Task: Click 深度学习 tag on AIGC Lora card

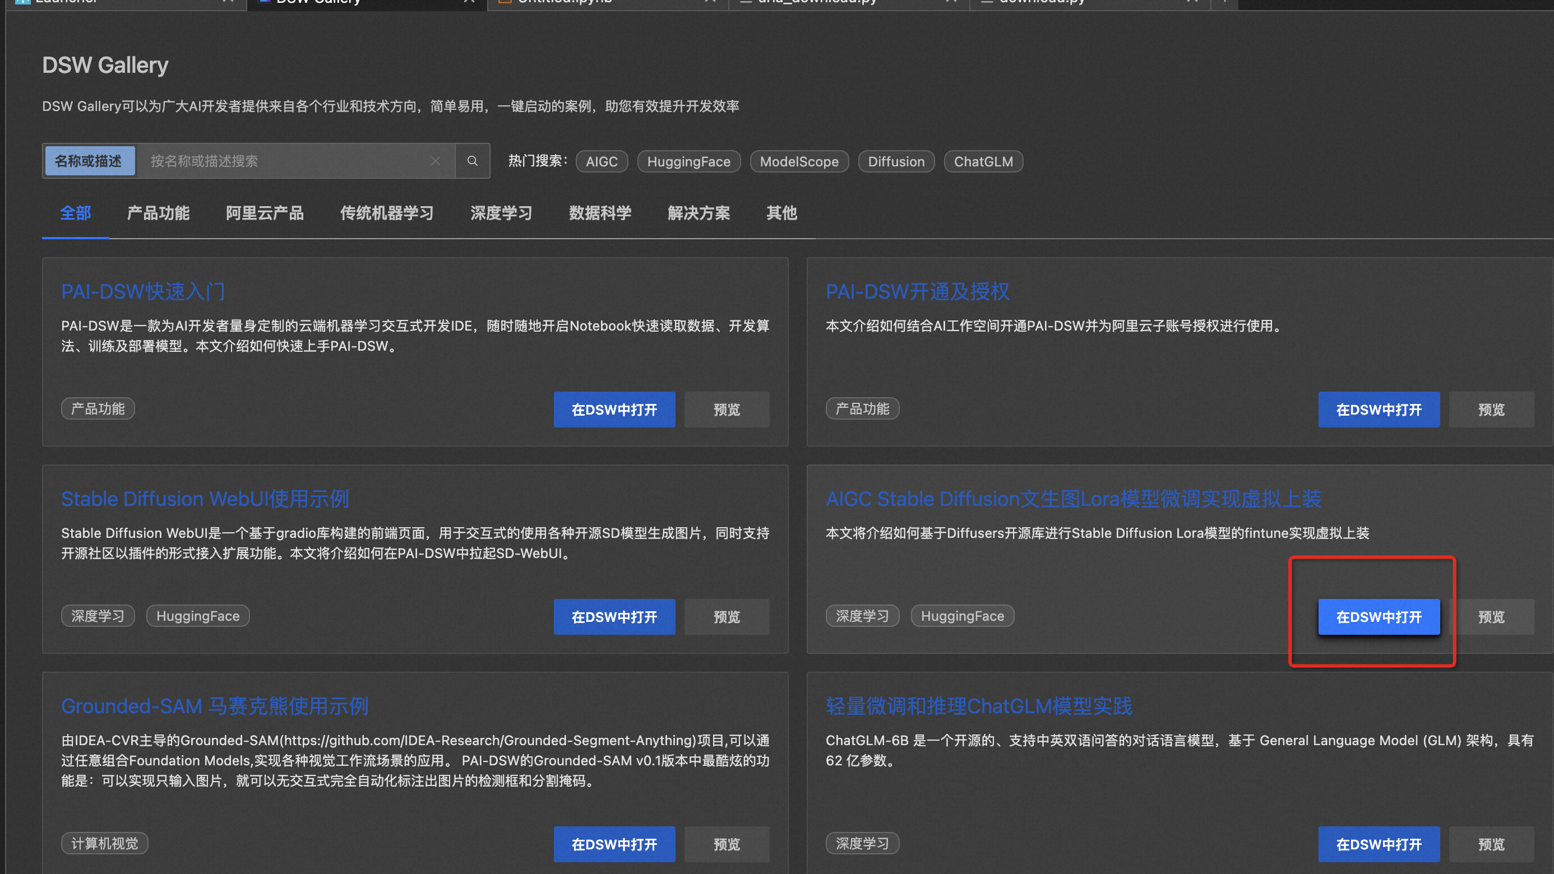Action: tap(862, 616)
